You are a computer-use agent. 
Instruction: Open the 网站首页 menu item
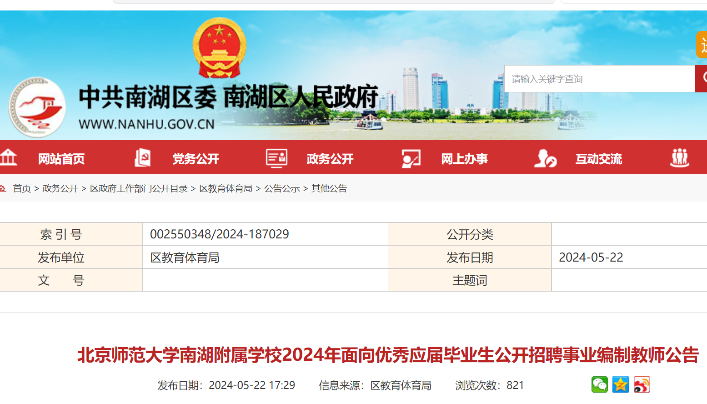61,159
